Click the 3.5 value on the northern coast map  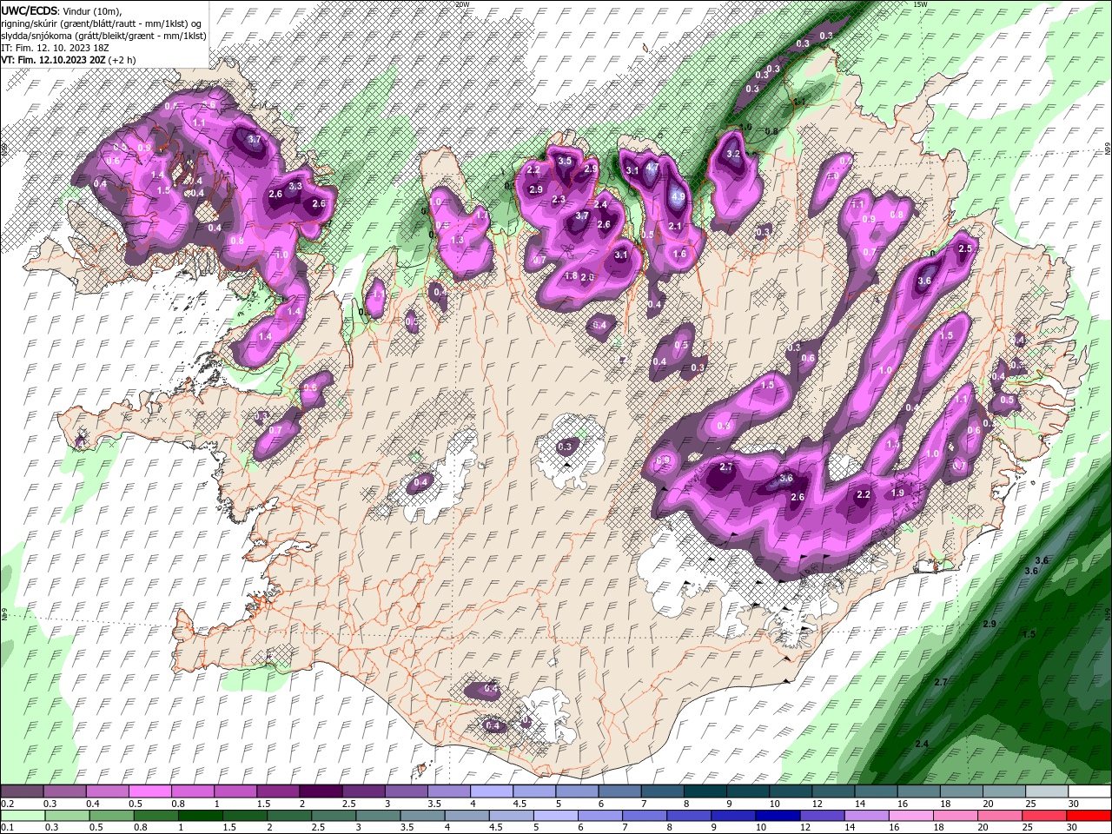[x=565, y=161]
